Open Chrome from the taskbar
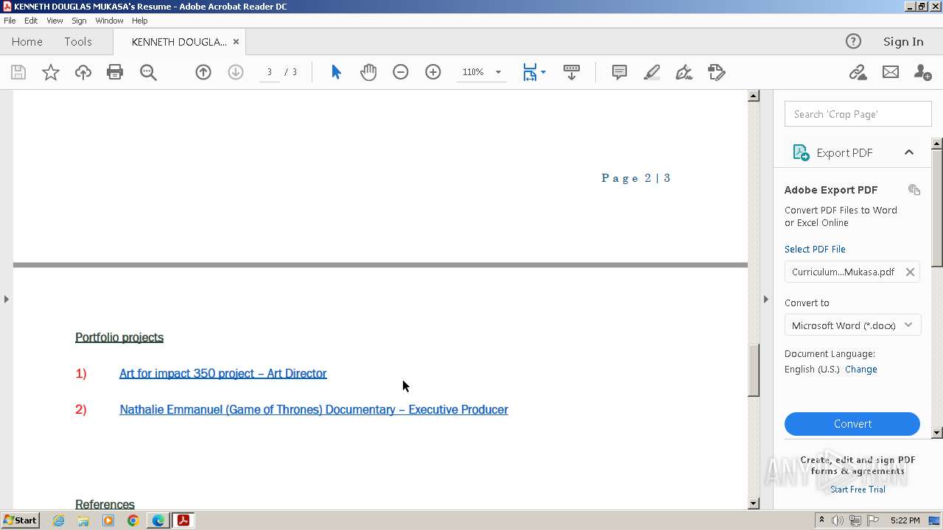Viewport: 943px width, 530px height. (133, 520)
